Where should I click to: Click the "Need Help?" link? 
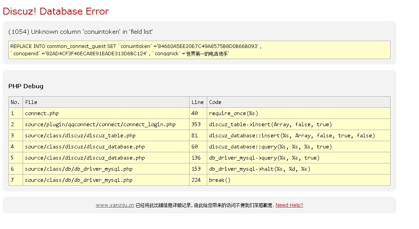[x=289, y=205]
